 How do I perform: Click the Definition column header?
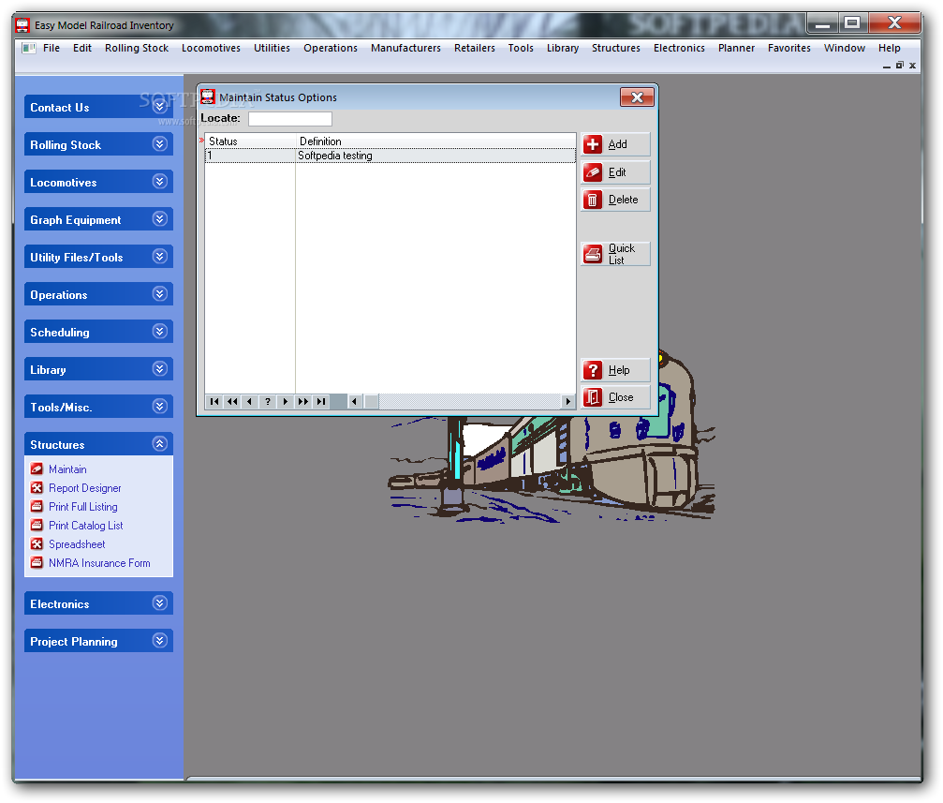click(435, 141)
